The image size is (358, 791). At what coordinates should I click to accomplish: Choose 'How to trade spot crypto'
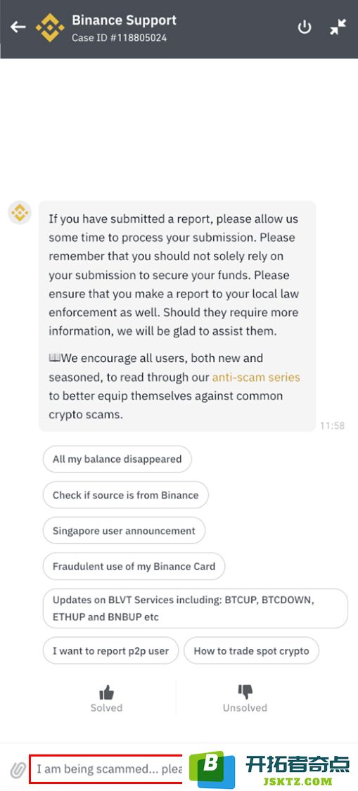coord(252,651)
